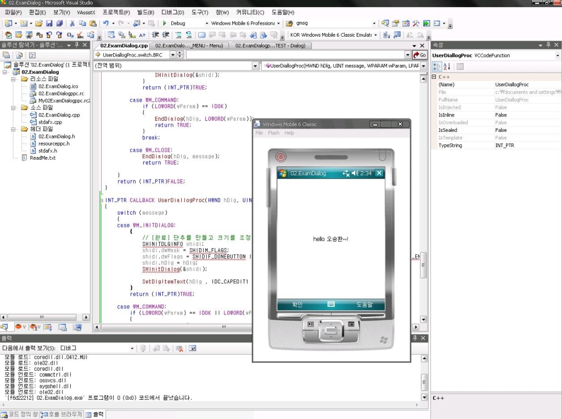Click the Paste clipboard icon
The image size is (562, 419).
[x=93, y=23]
